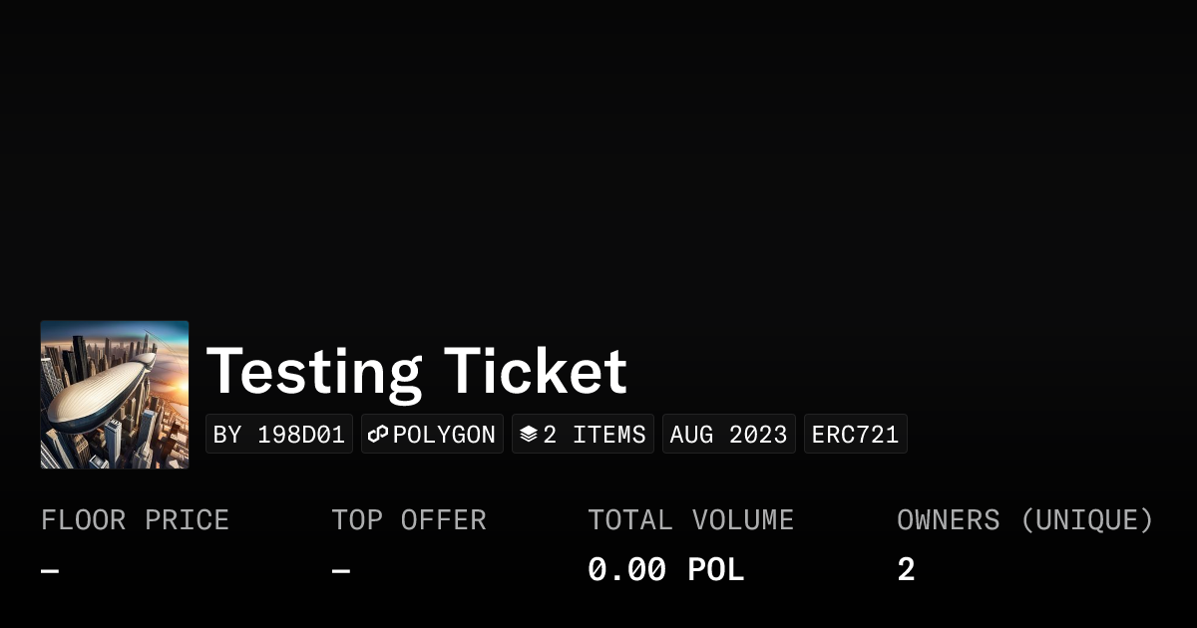Click the FLOOR PRICE label
1197x628 pixels.
[x=135, y=520]
